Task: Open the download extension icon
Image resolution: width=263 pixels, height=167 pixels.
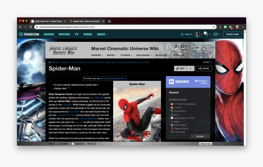Action: click(220, 27)
